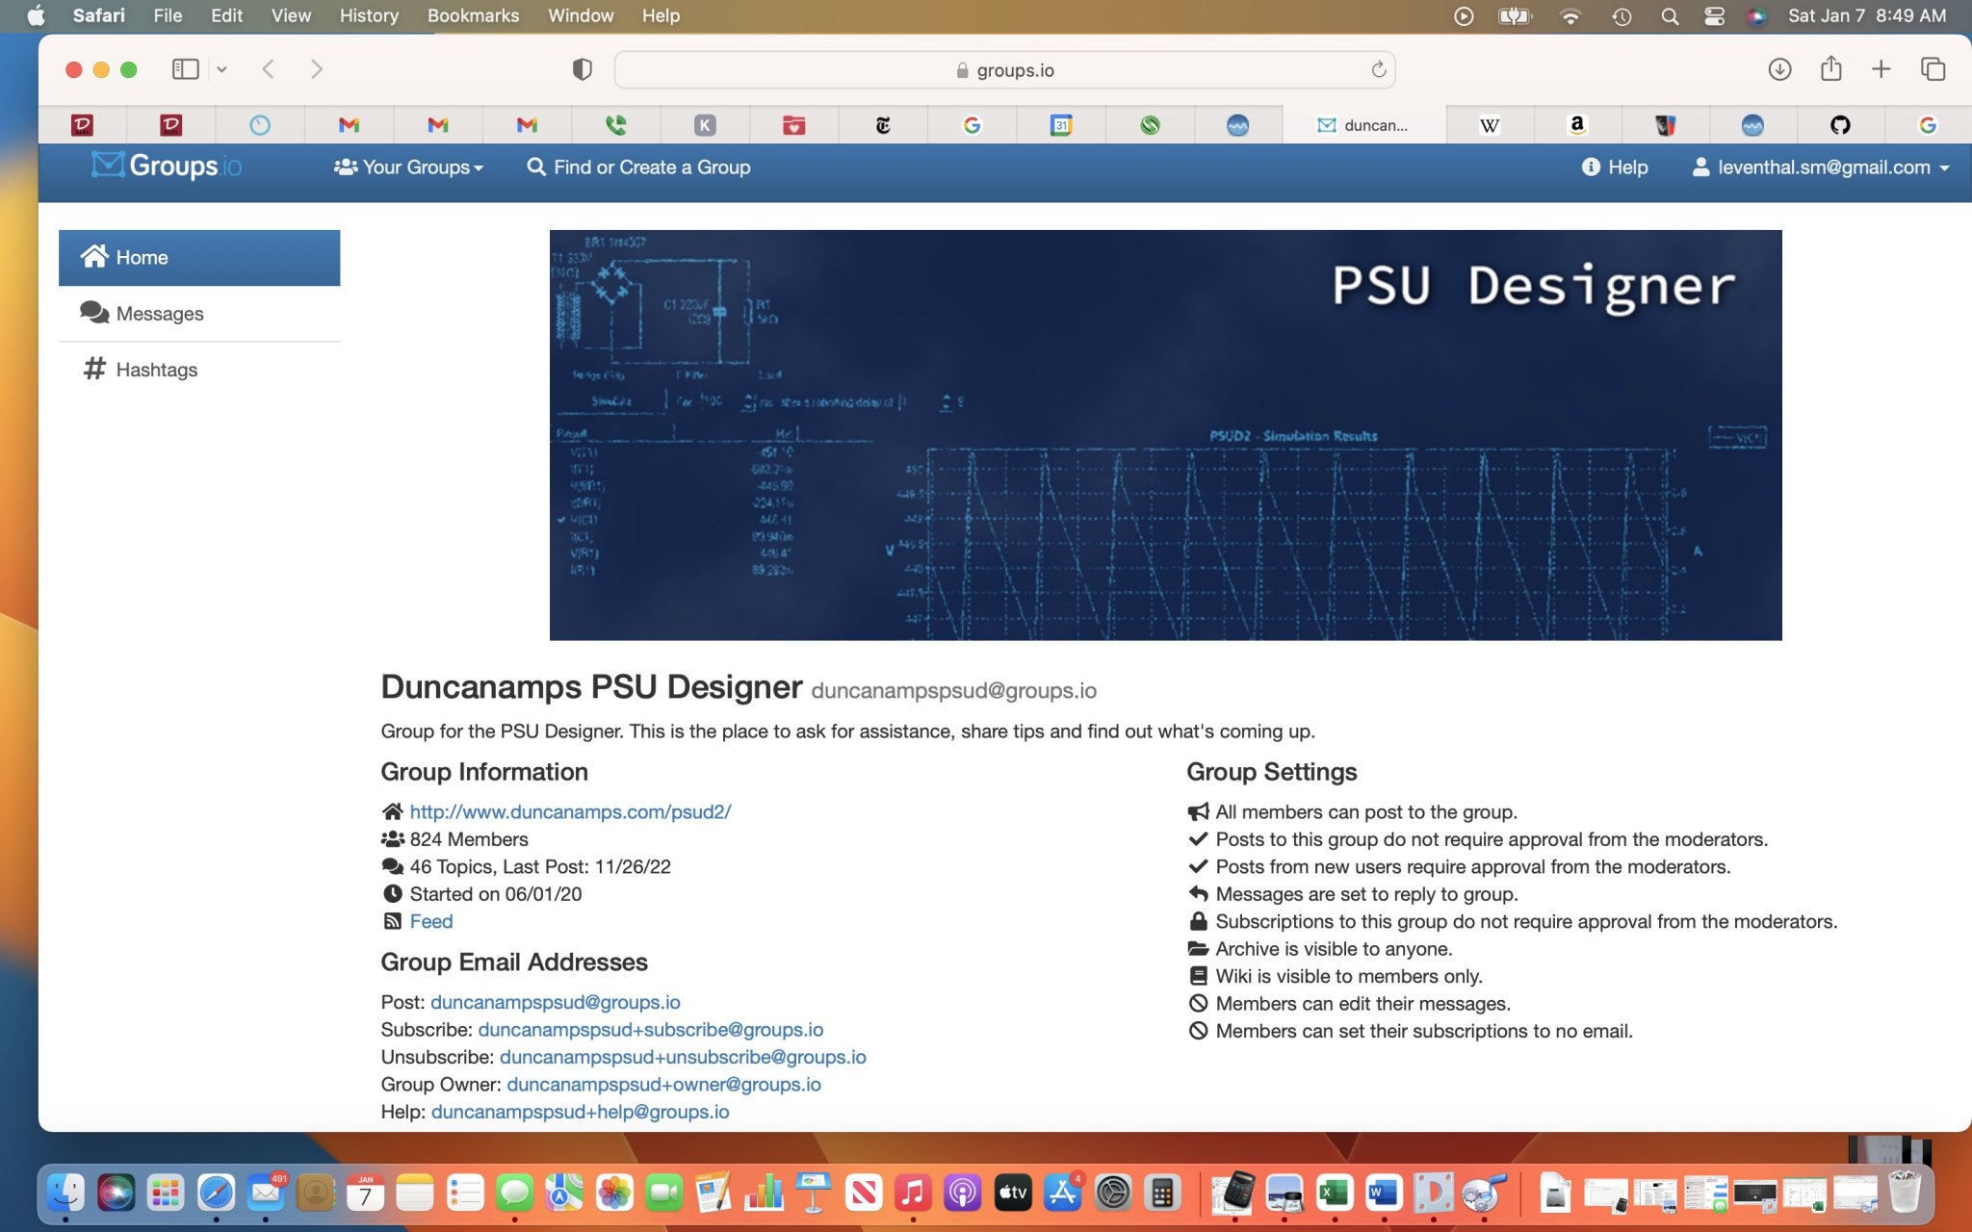Viewport: 1972px width, 1232px height.
Task: Select the active duncan... tab
Action: (1364, 125)
